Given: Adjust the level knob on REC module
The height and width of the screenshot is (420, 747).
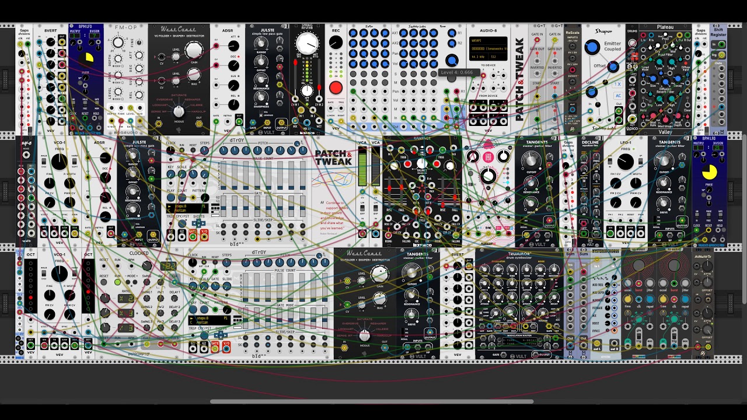Looking at the screenshot, I should tap(336, 42).
